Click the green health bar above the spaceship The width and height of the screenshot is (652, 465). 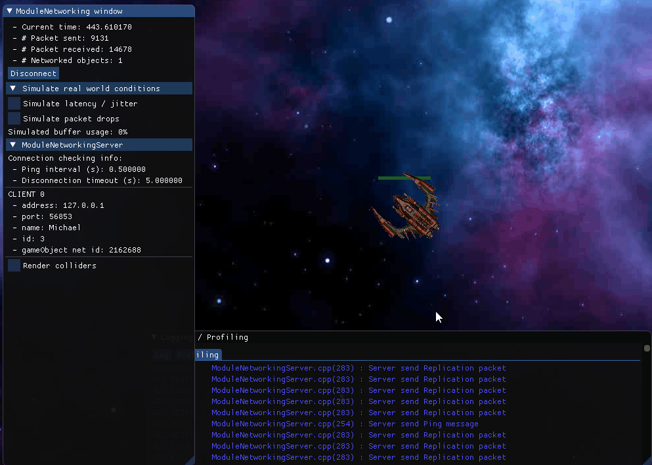[404, 178]
